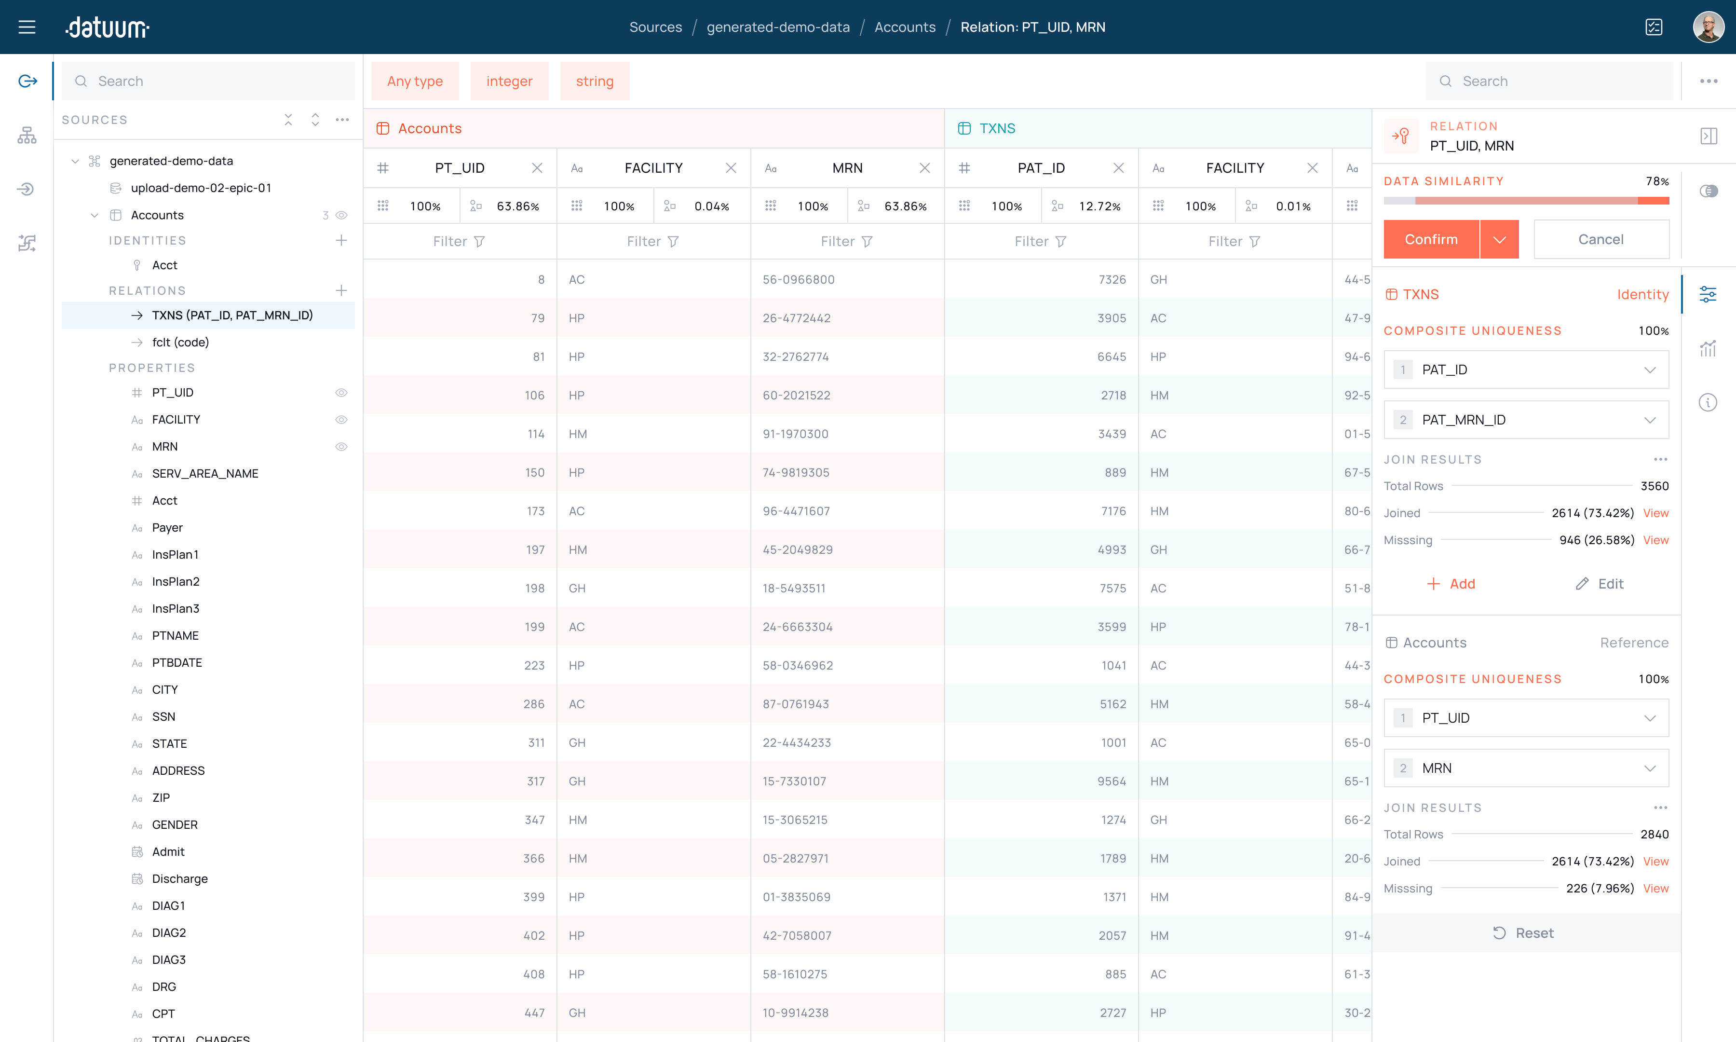
Task: Show the Accounts table visibility toggle
Action: 342,215
